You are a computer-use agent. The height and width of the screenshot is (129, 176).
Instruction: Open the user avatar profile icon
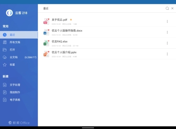click(x=10, y=13)
